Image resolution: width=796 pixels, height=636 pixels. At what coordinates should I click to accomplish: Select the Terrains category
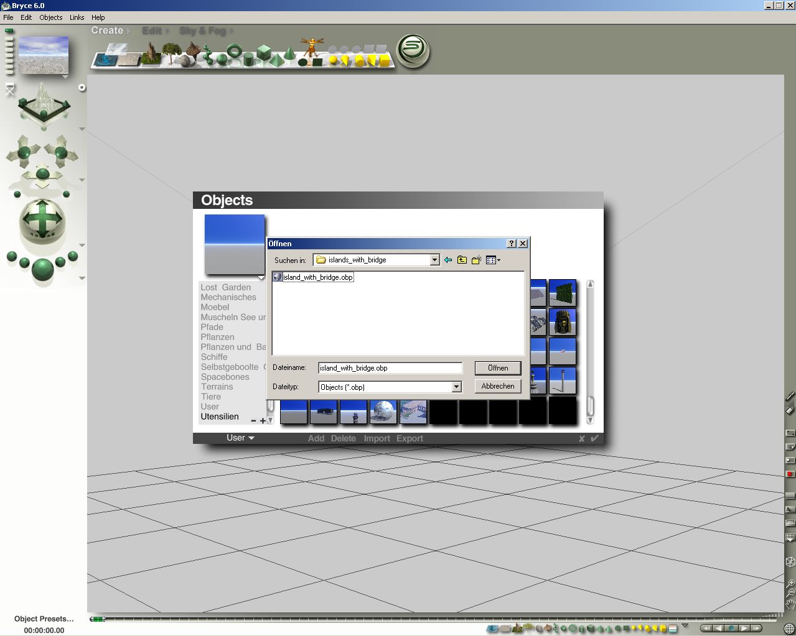(x=217, y=387)
